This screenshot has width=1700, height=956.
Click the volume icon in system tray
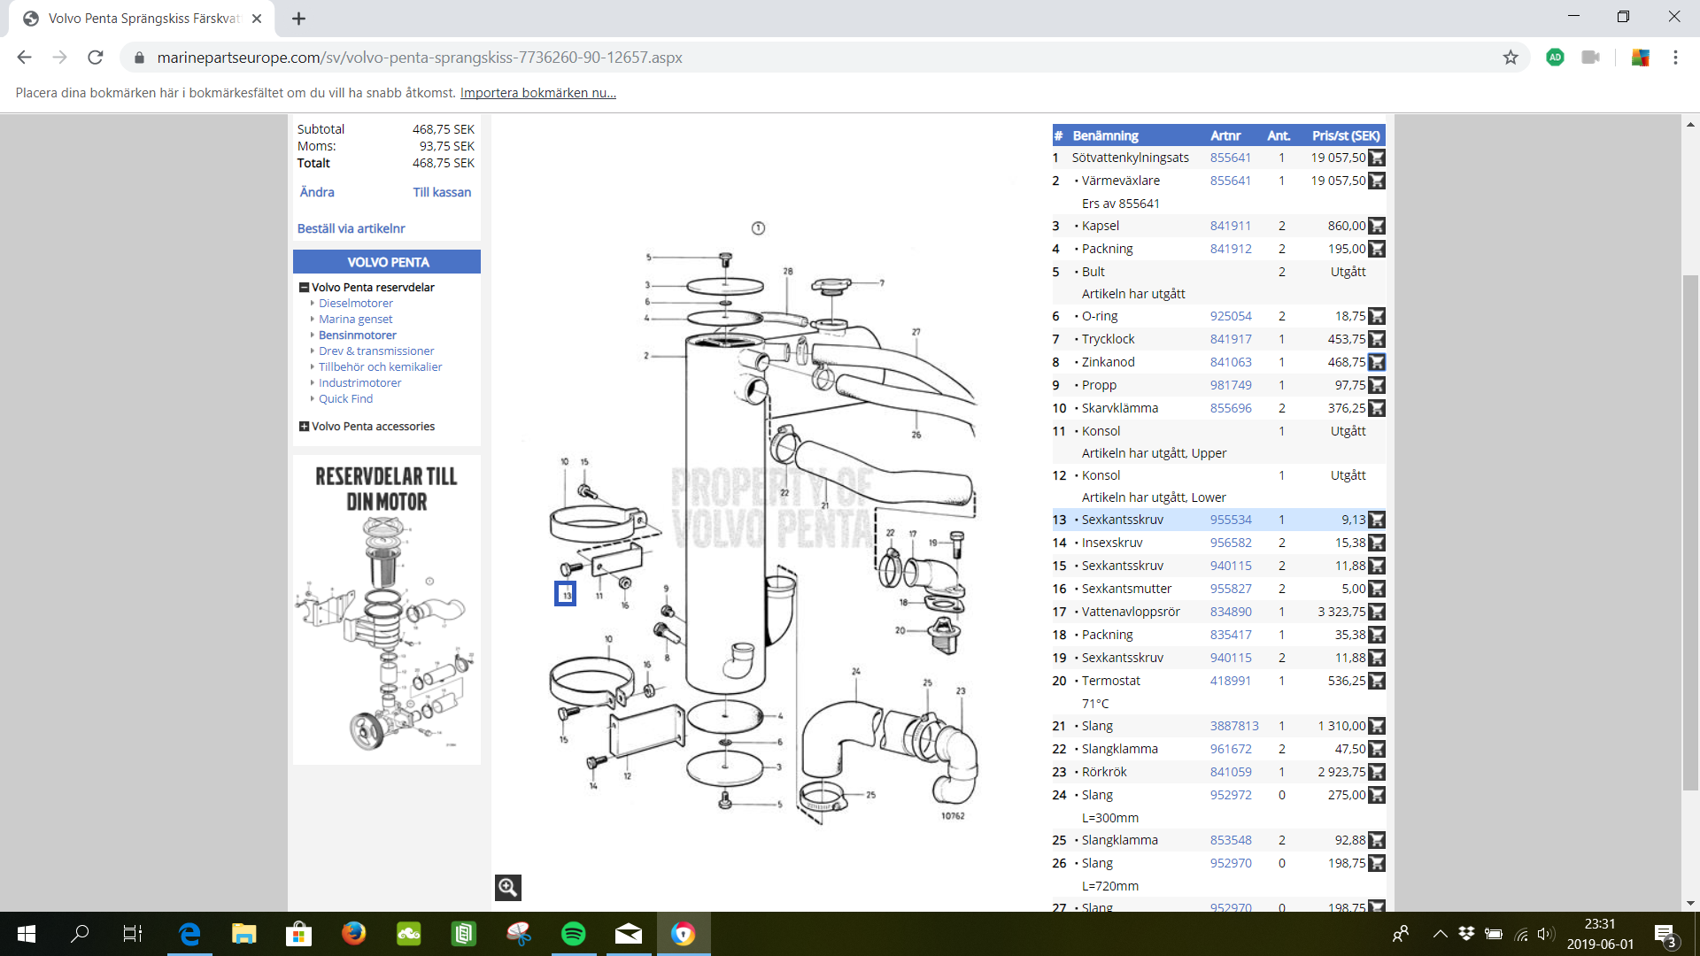coord(1546,934)
